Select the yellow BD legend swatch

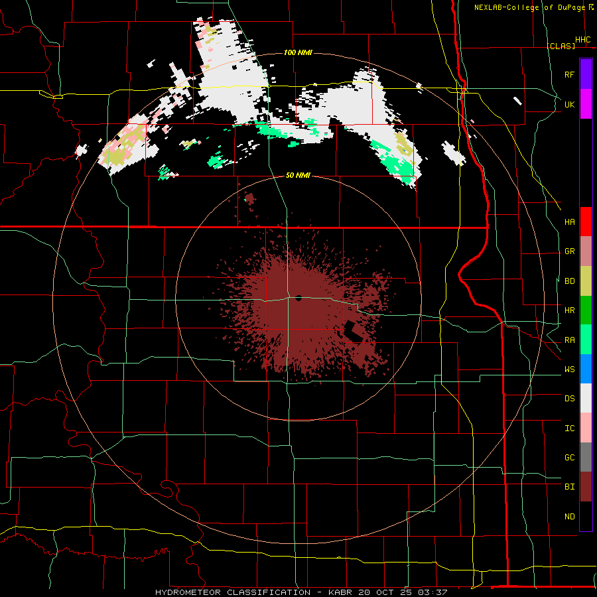586,281
